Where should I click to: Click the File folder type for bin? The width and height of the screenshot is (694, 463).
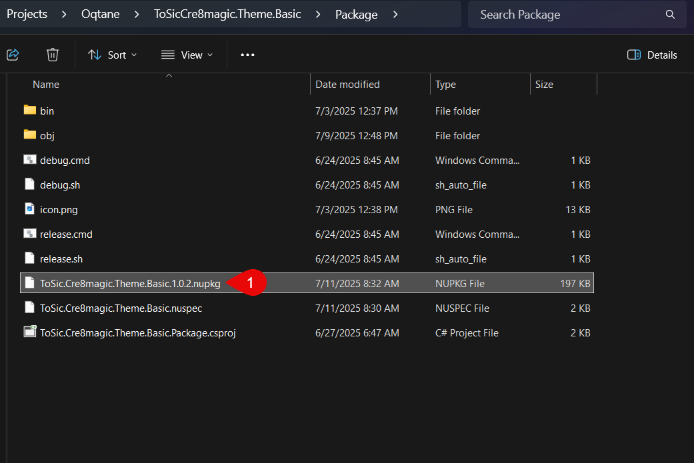click(457, 111)
